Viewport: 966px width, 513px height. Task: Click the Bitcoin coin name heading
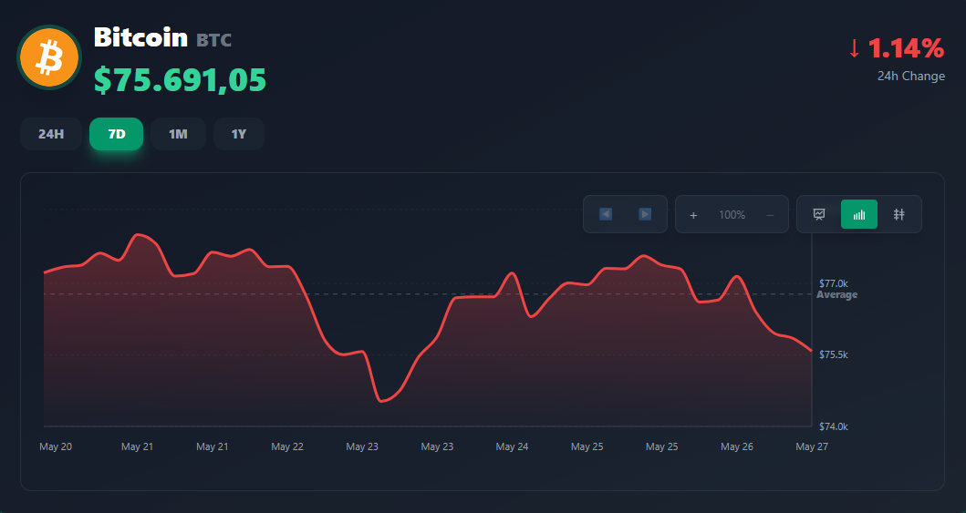tap(140, 37)
